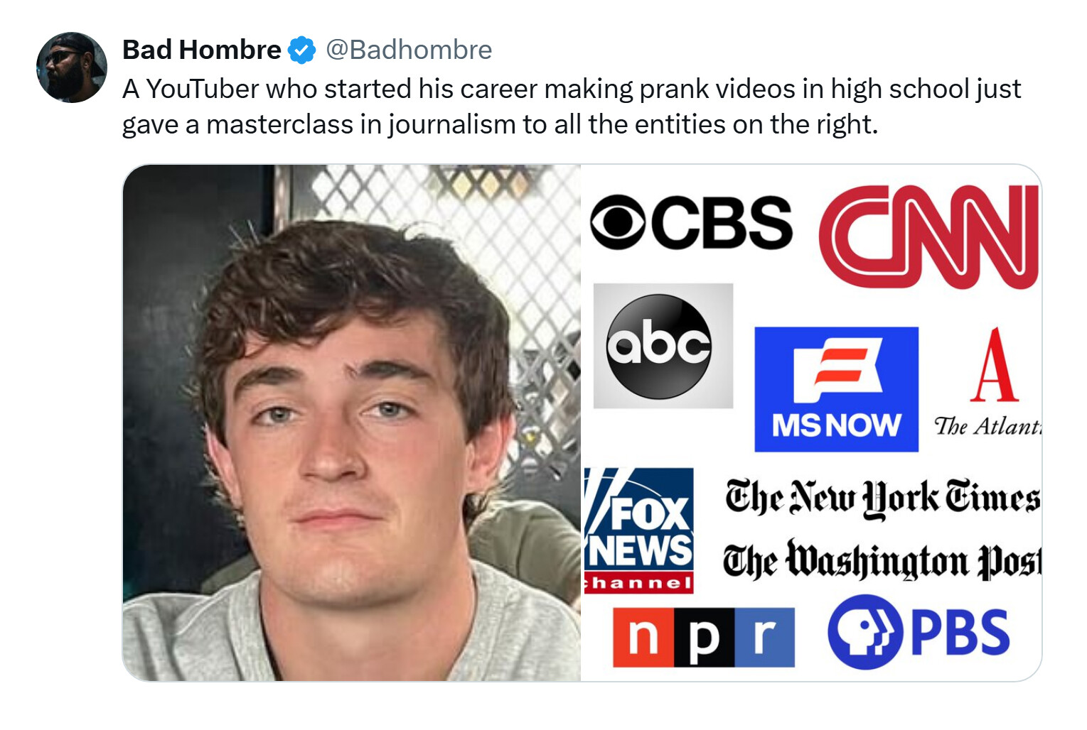The width and height of the screenshot is (1087, 730).
Task: Click the CBS text letters
Action: click(x=722, y=223)
